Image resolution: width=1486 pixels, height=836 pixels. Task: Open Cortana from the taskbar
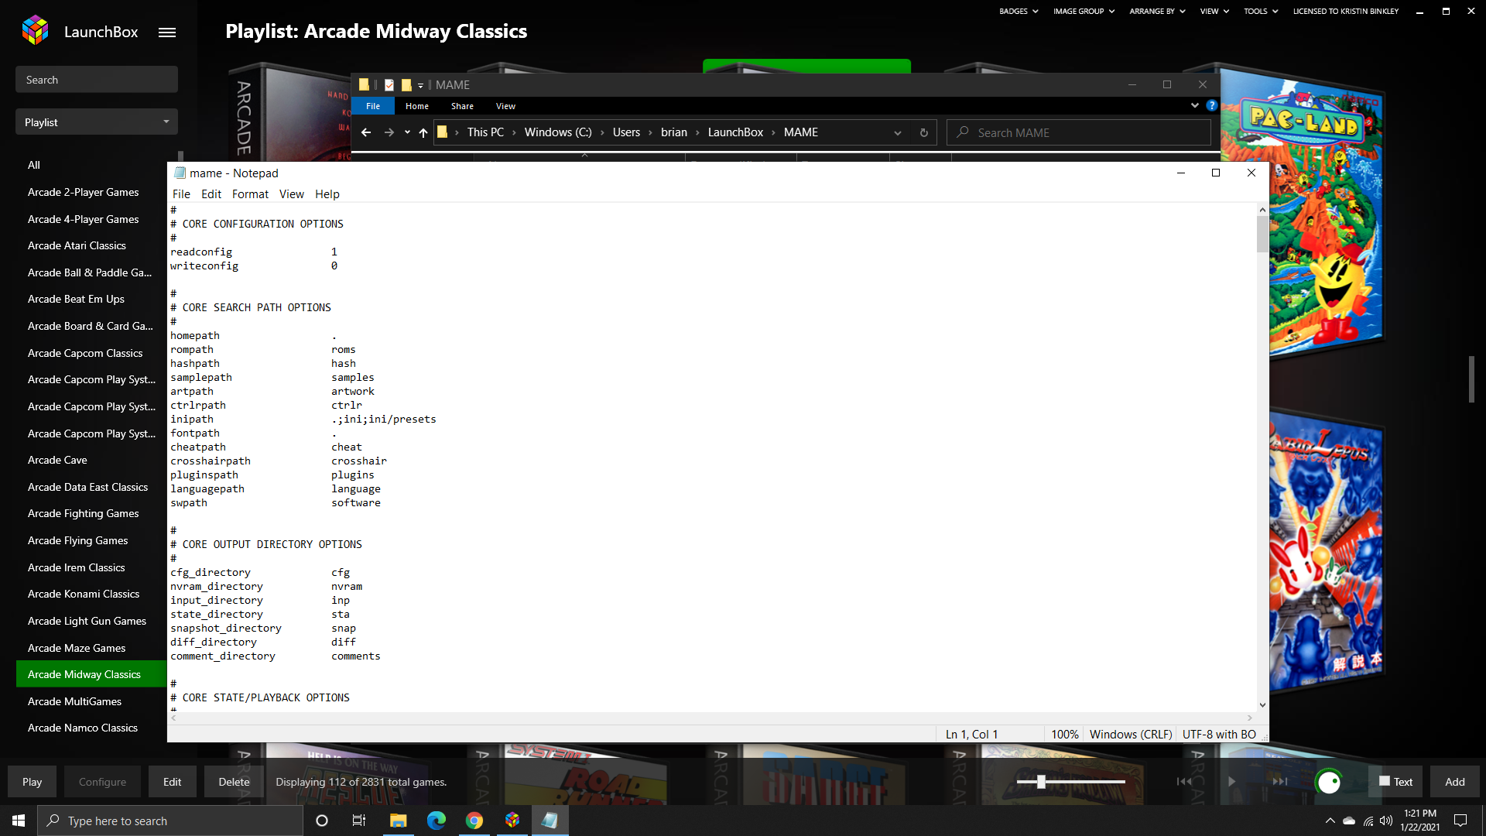(x=322, y=821)
